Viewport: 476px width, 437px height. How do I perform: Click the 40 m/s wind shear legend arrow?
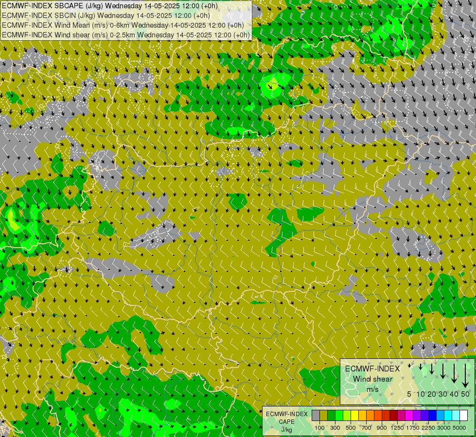click(454, 373)
